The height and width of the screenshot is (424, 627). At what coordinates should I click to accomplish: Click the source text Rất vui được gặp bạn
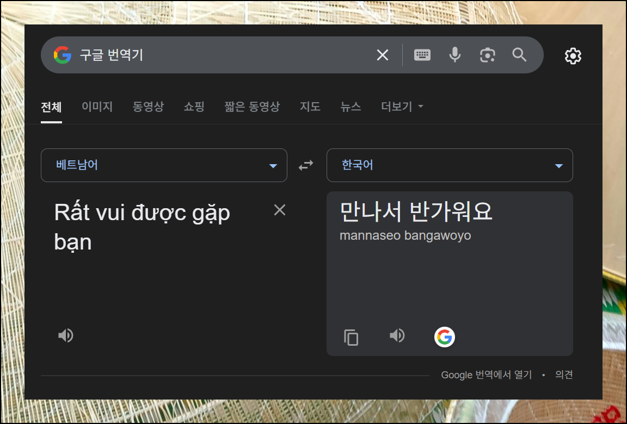(x=142, y=227)
